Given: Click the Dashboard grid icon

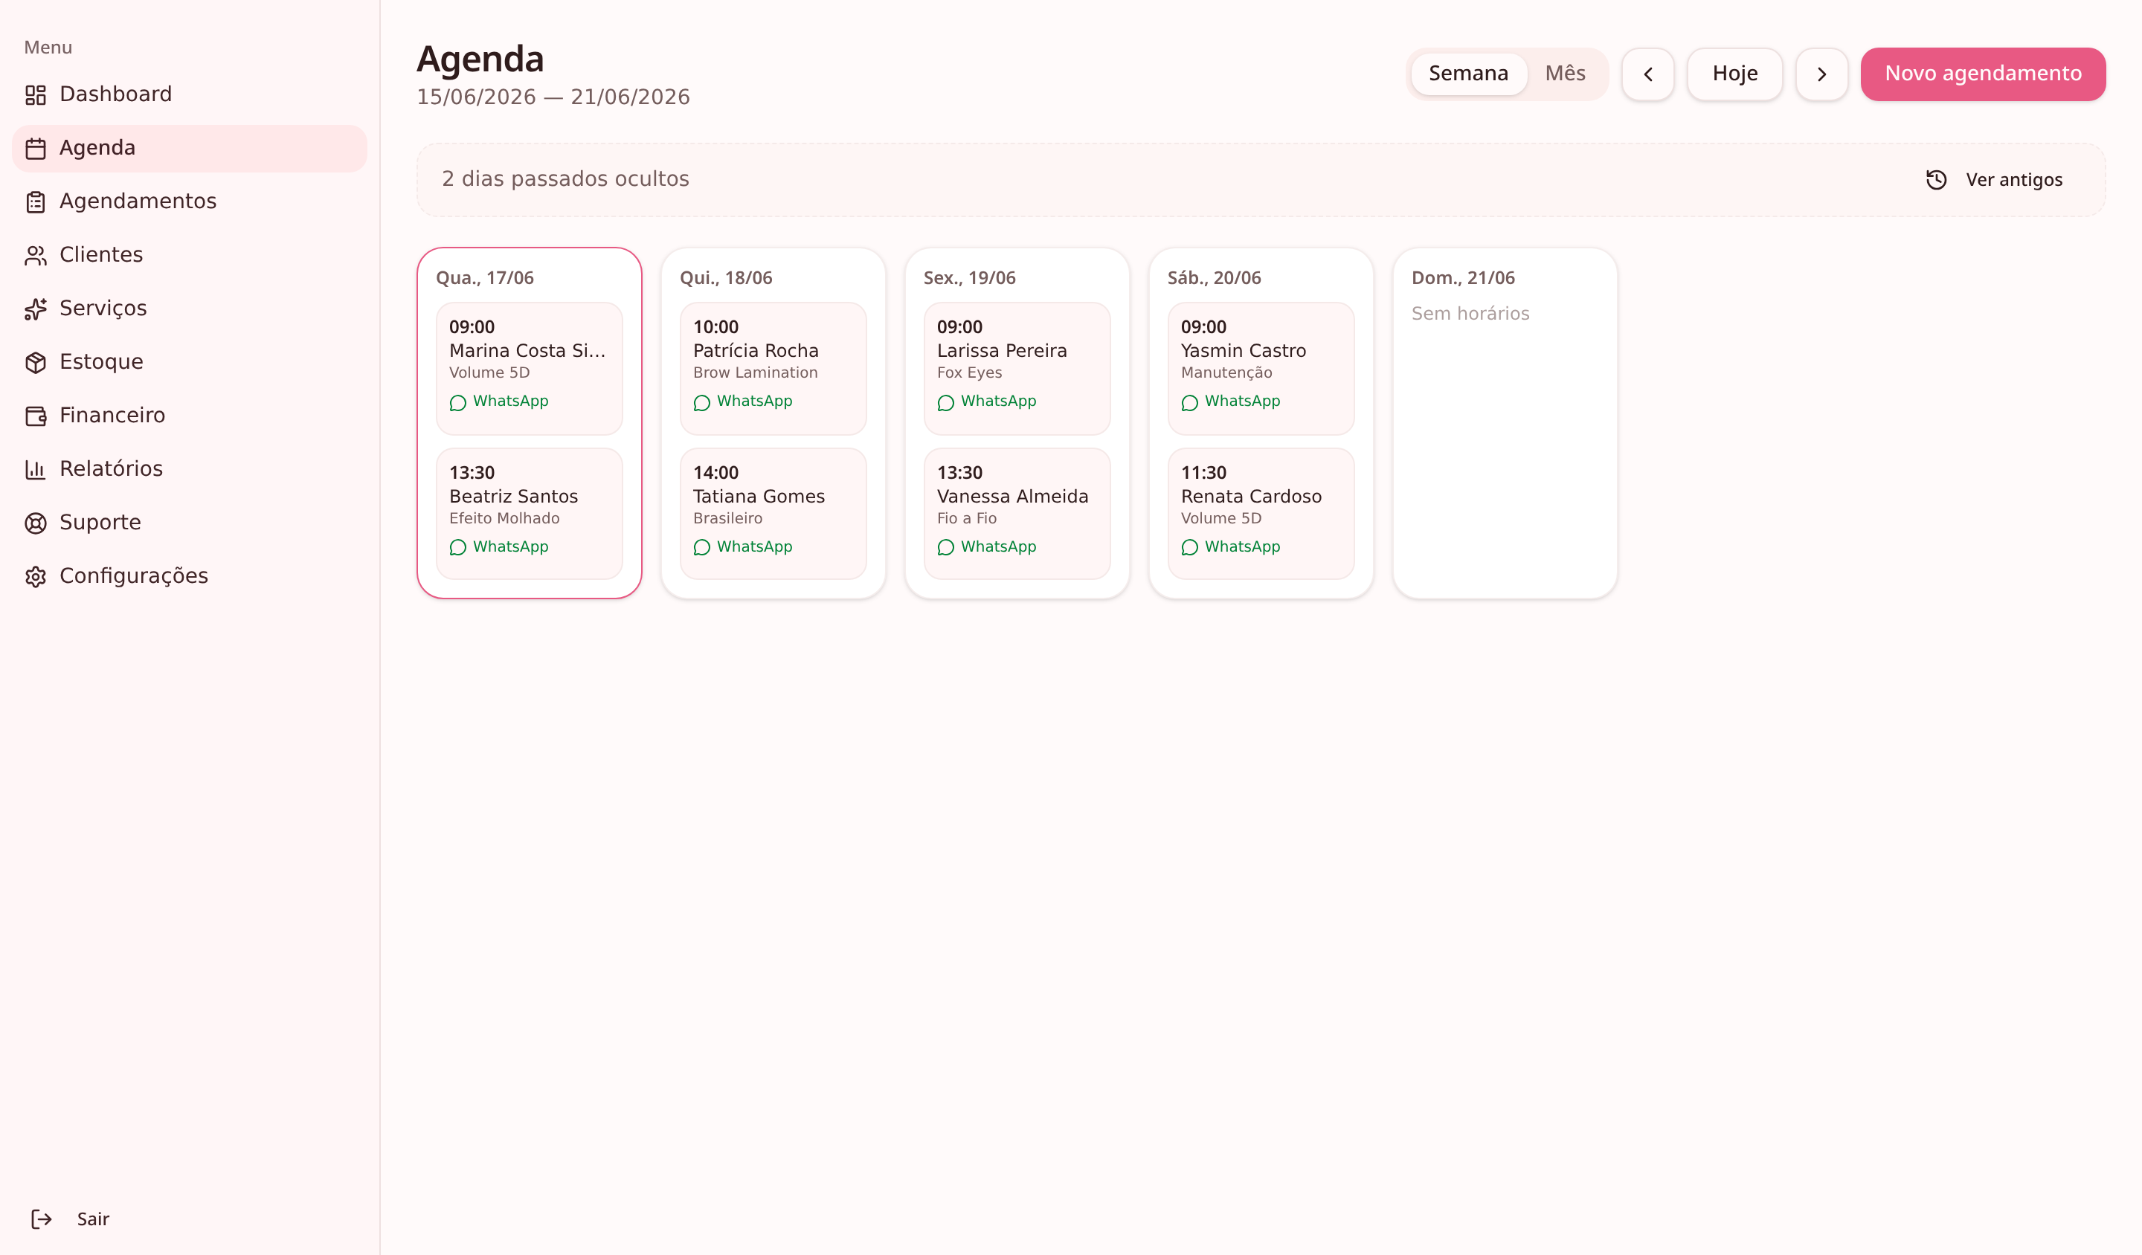Looking at the screenshot, I should [36, 95].
